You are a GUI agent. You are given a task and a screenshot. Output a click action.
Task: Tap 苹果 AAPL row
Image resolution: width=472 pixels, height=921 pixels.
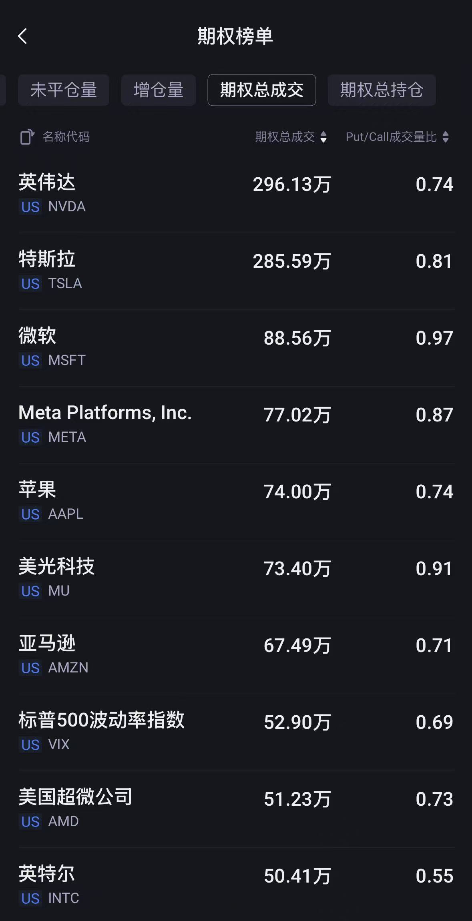[236, 501]
